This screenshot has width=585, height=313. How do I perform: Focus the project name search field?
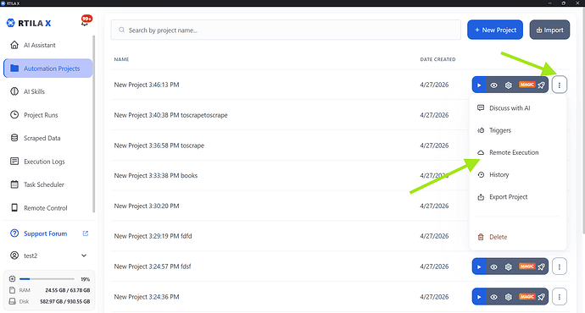tap(286, 30)
